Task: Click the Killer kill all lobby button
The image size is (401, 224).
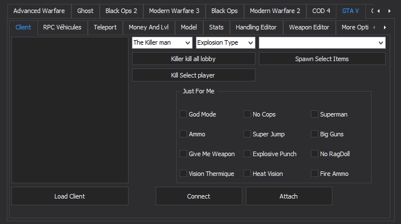Action: 194,59
